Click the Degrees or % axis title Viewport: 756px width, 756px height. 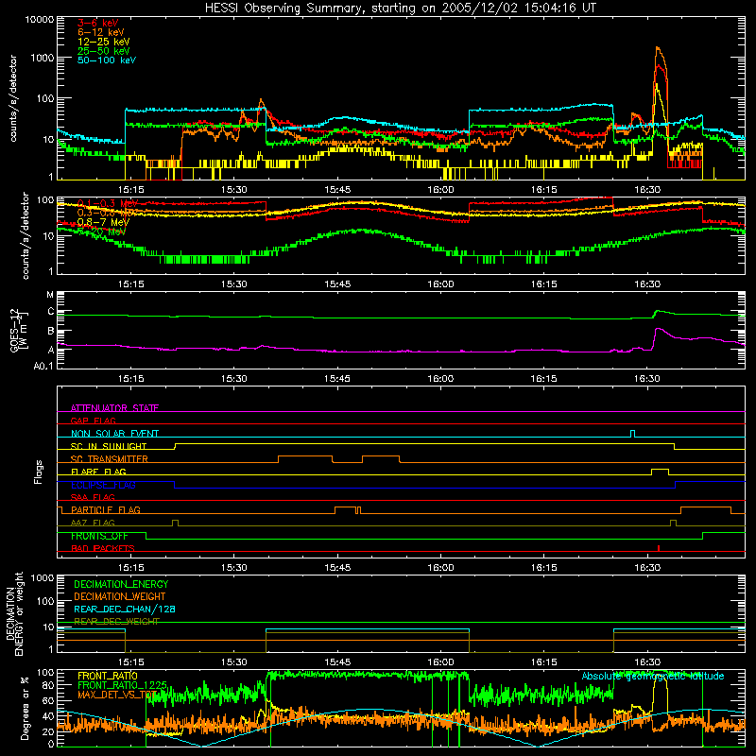point(25,709)
